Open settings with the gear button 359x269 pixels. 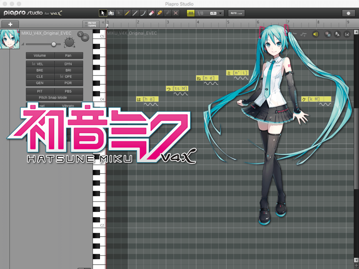click(x=348, y=13)
